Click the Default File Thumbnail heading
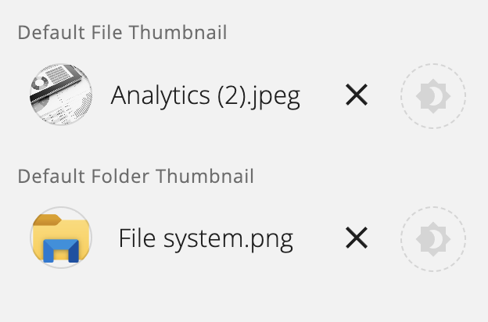The height and width of the screenshot is (322, 488). (122, 32)
